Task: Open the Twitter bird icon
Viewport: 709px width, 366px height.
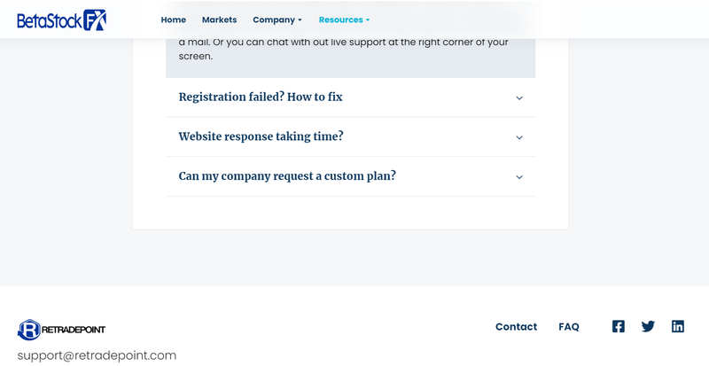Action: pyautogui.click(x=648, y=326)
